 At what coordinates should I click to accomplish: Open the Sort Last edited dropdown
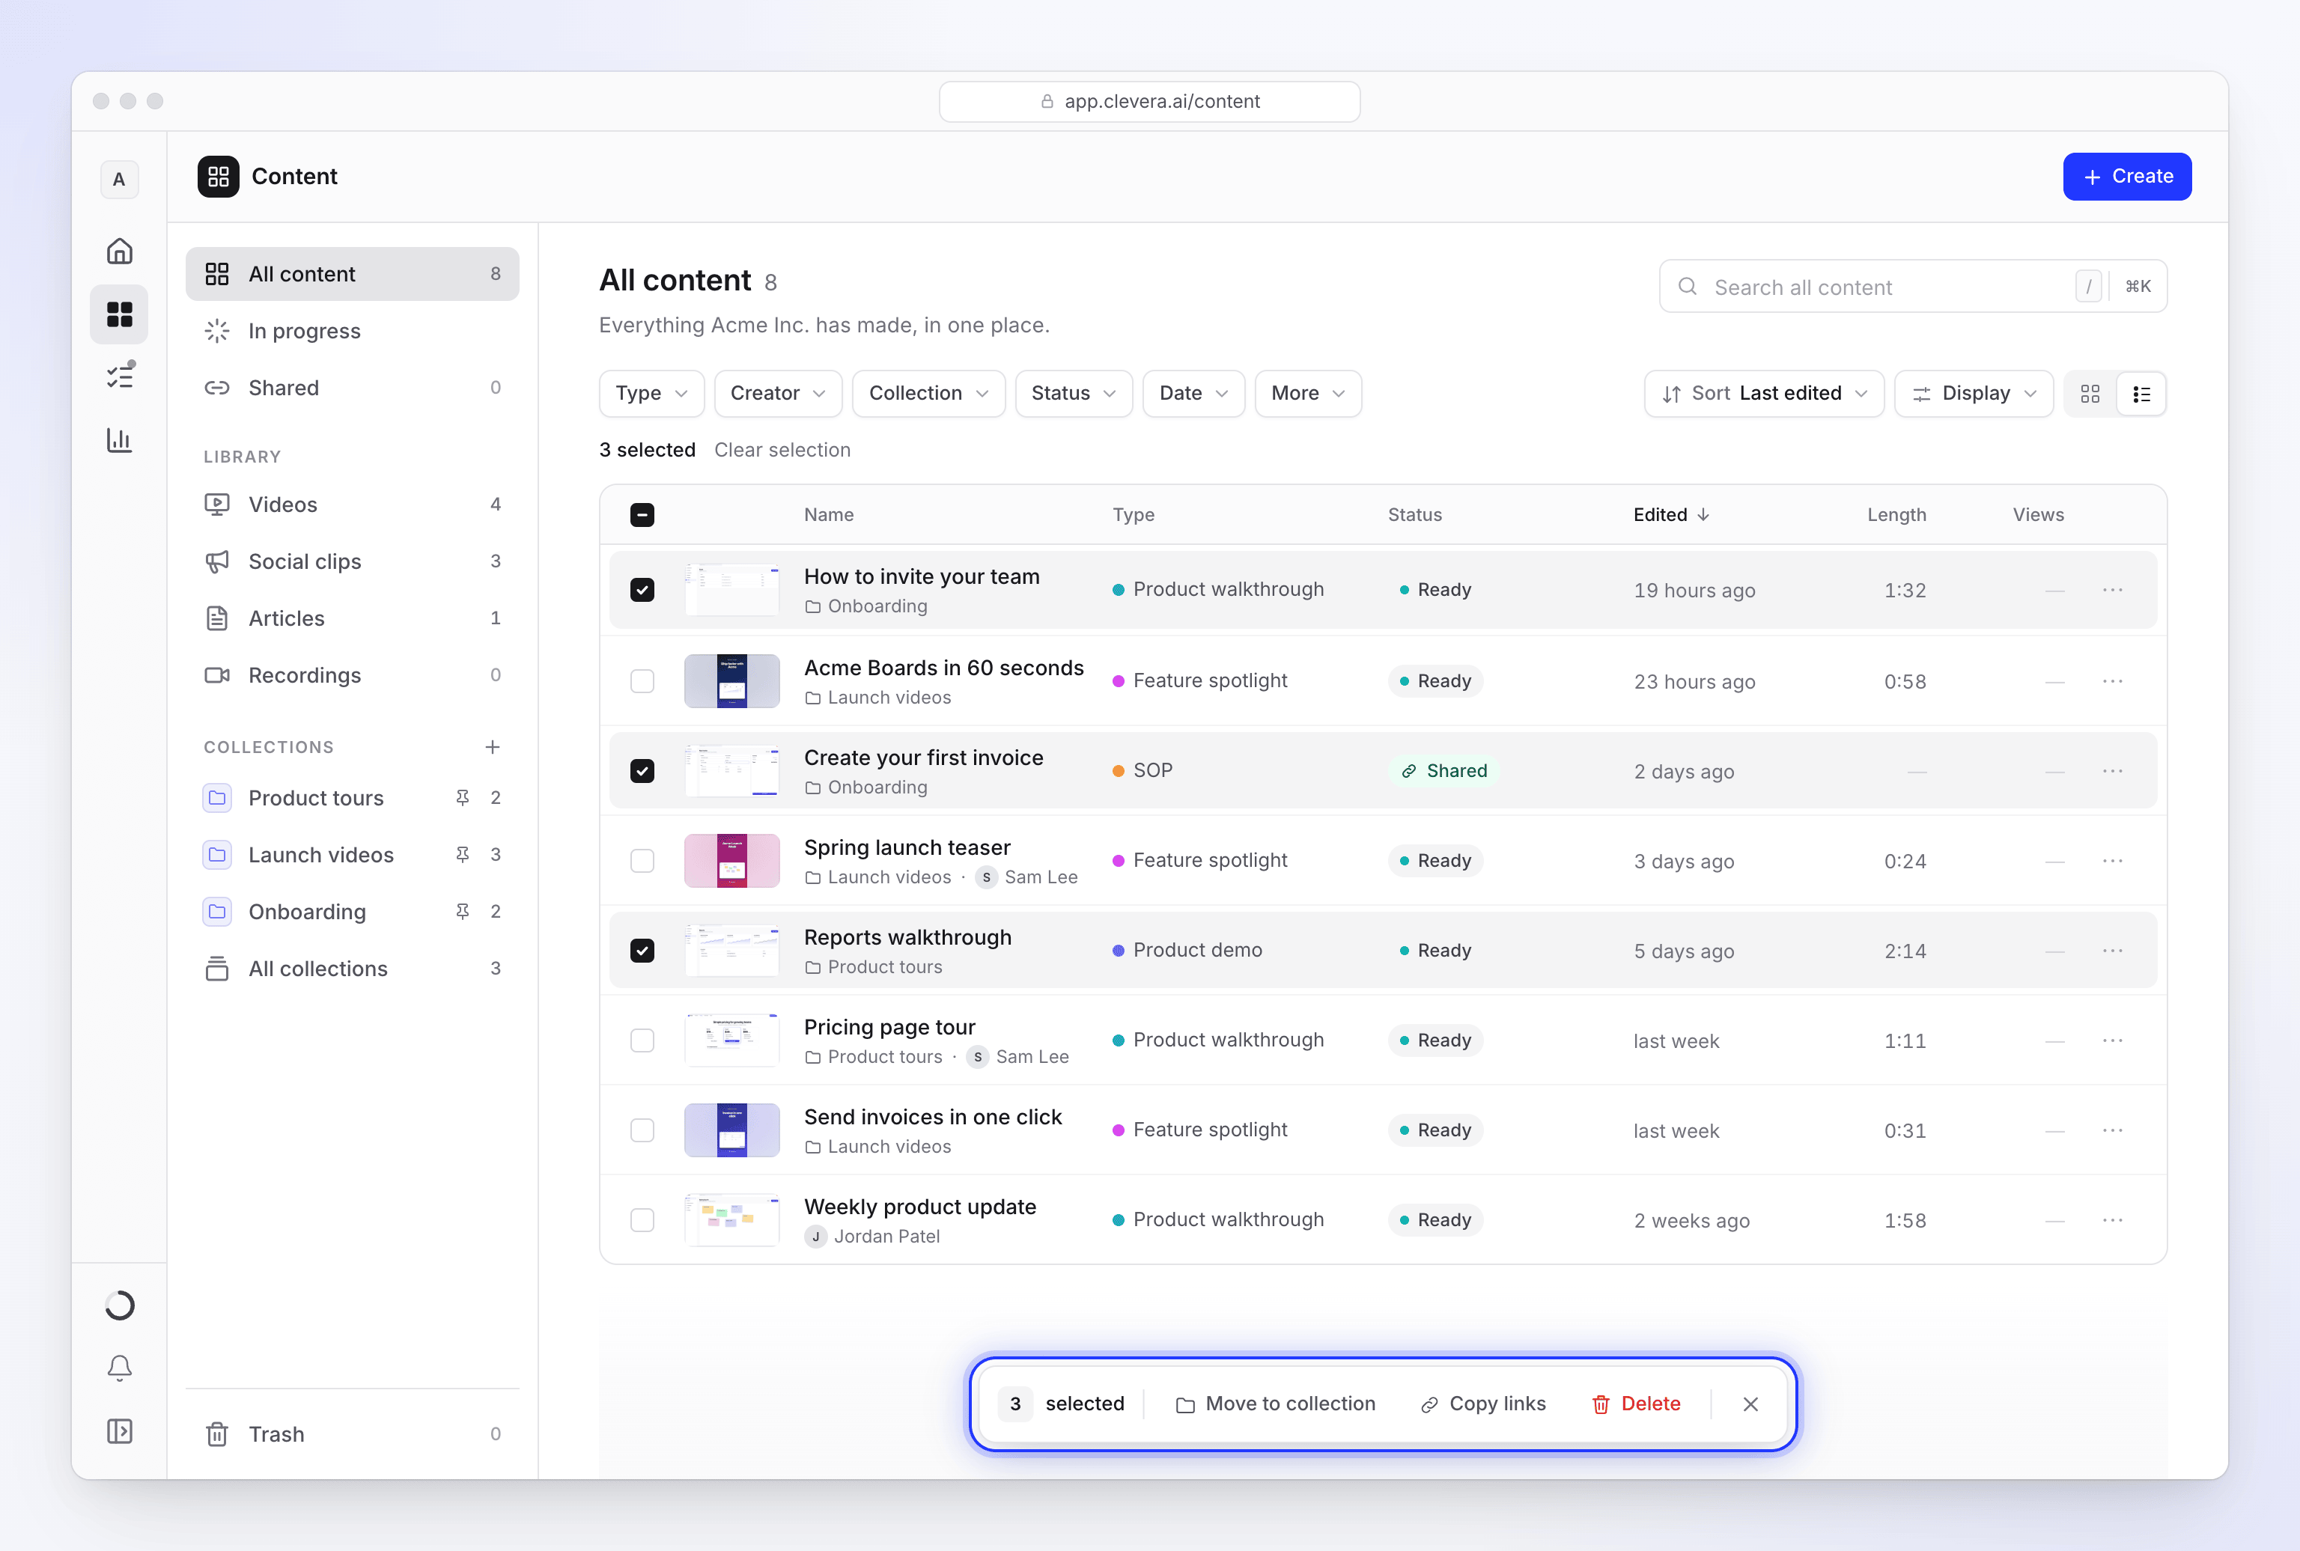1764,394
